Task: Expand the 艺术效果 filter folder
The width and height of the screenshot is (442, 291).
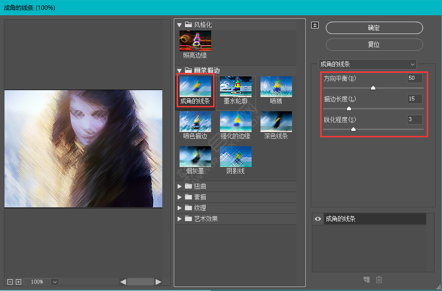Action: point(180,219)
